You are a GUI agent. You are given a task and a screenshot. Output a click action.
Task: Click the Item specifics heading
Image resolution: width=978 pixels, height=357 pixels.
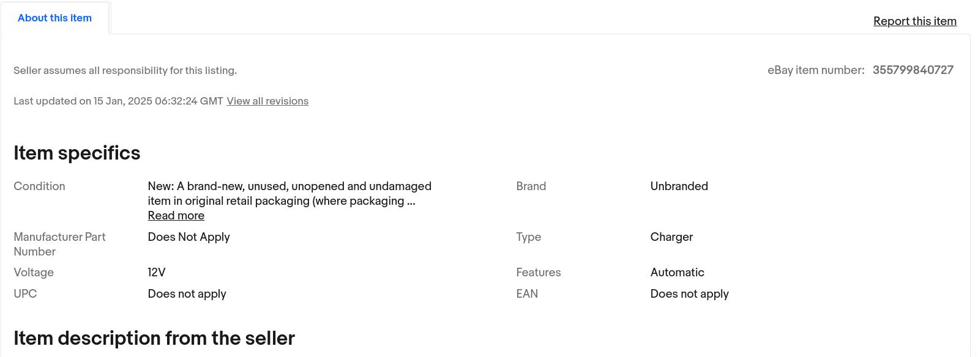coord(77,153)
